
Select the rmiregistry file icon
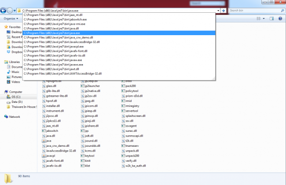[x=123, y=106]
